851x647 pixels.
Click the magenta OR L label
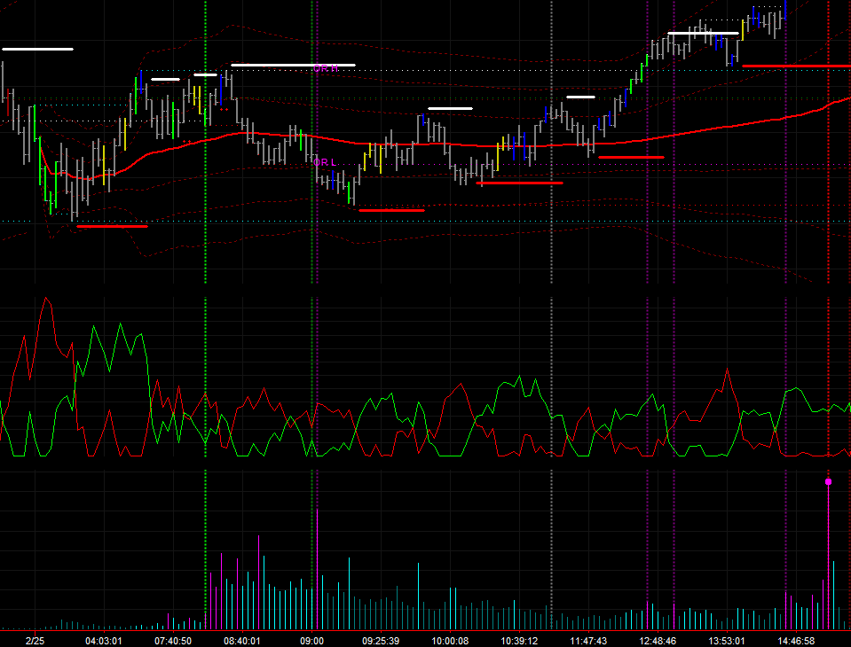click(x=325, y=163)
